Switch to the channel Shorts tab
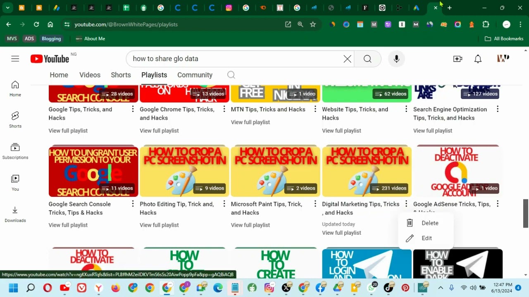 [x=121, y=75]
